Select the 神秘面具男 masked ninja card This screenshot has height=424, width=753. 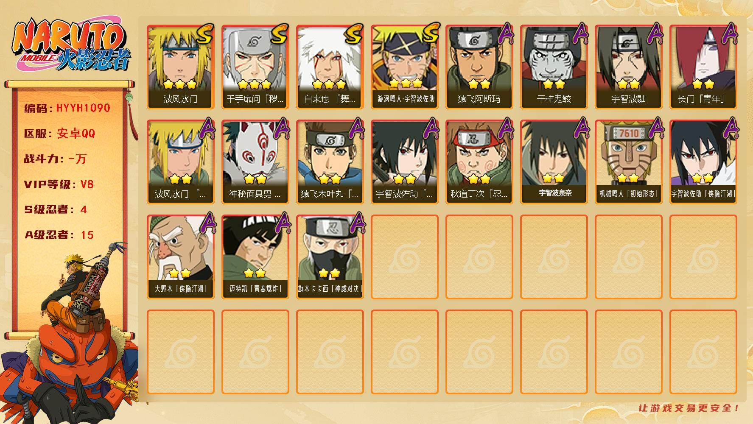[x=255, y=162]
